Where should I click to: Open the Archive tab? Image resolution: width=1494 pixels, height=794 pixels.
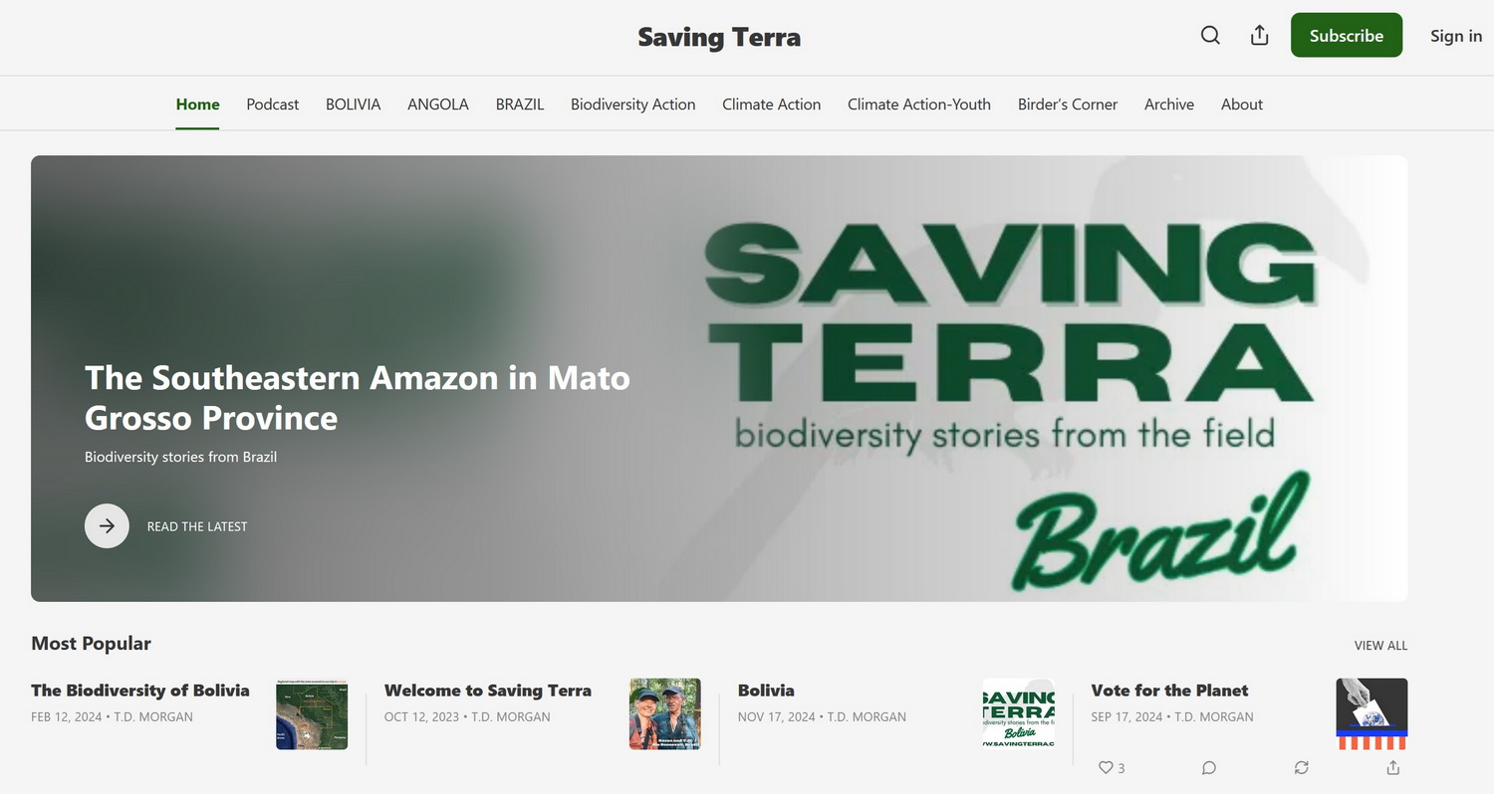(x=1169, y=104)
